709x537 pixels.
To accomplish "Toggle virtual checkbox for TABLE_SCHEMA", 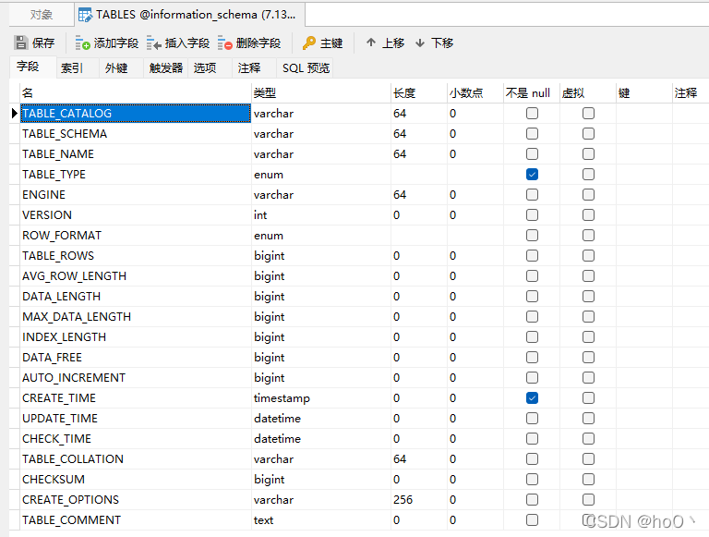I will click(x=588, y=134).
